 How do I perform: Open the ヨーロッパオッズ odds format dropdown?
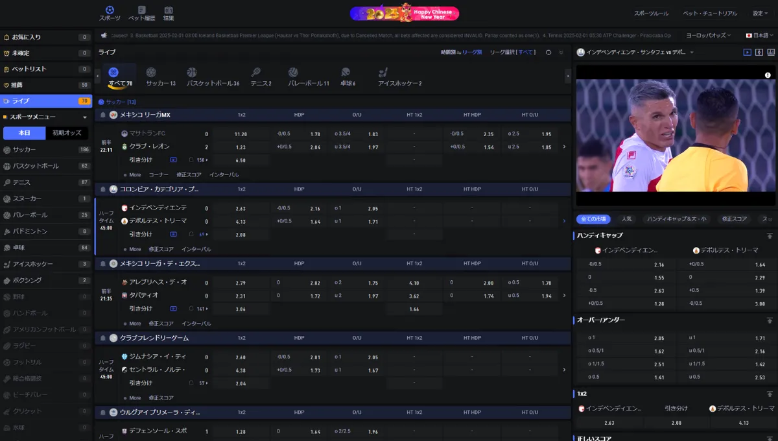pos(708,35)
